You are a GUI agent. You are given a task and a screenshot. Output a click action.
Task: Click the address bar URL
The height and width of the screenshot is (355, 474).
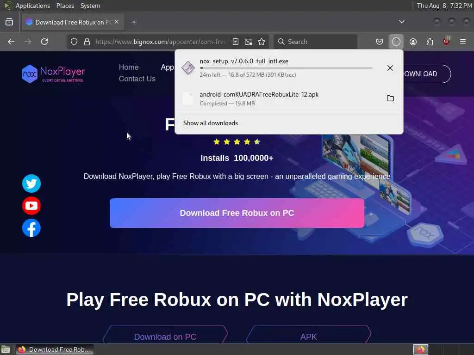pyautogui.click(x=161, y=42)
